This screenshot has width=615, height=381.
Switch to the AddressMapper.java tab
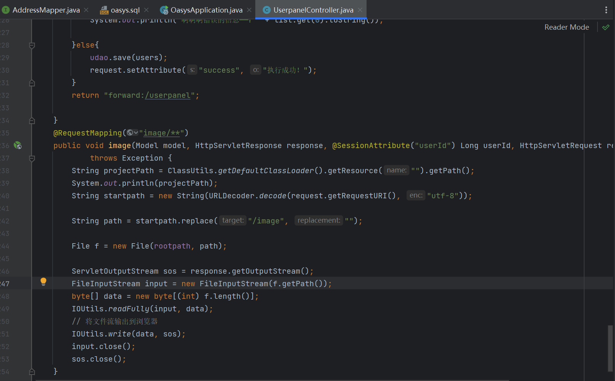(x=46, y=10)
